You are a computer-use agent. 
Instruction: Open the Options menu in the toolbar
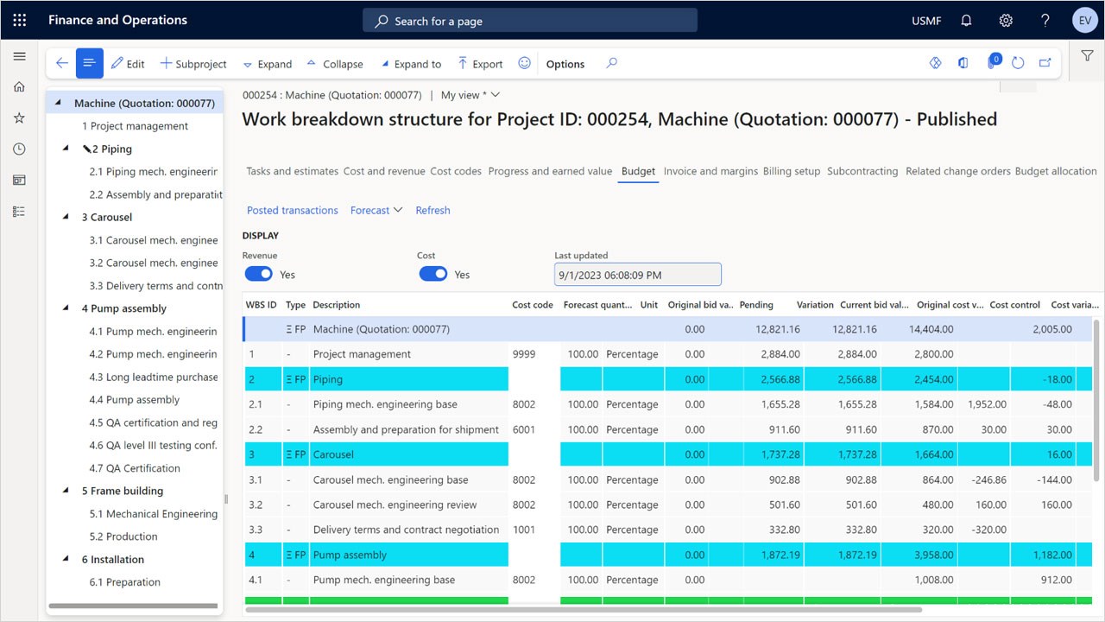click(x=565, y=64)
